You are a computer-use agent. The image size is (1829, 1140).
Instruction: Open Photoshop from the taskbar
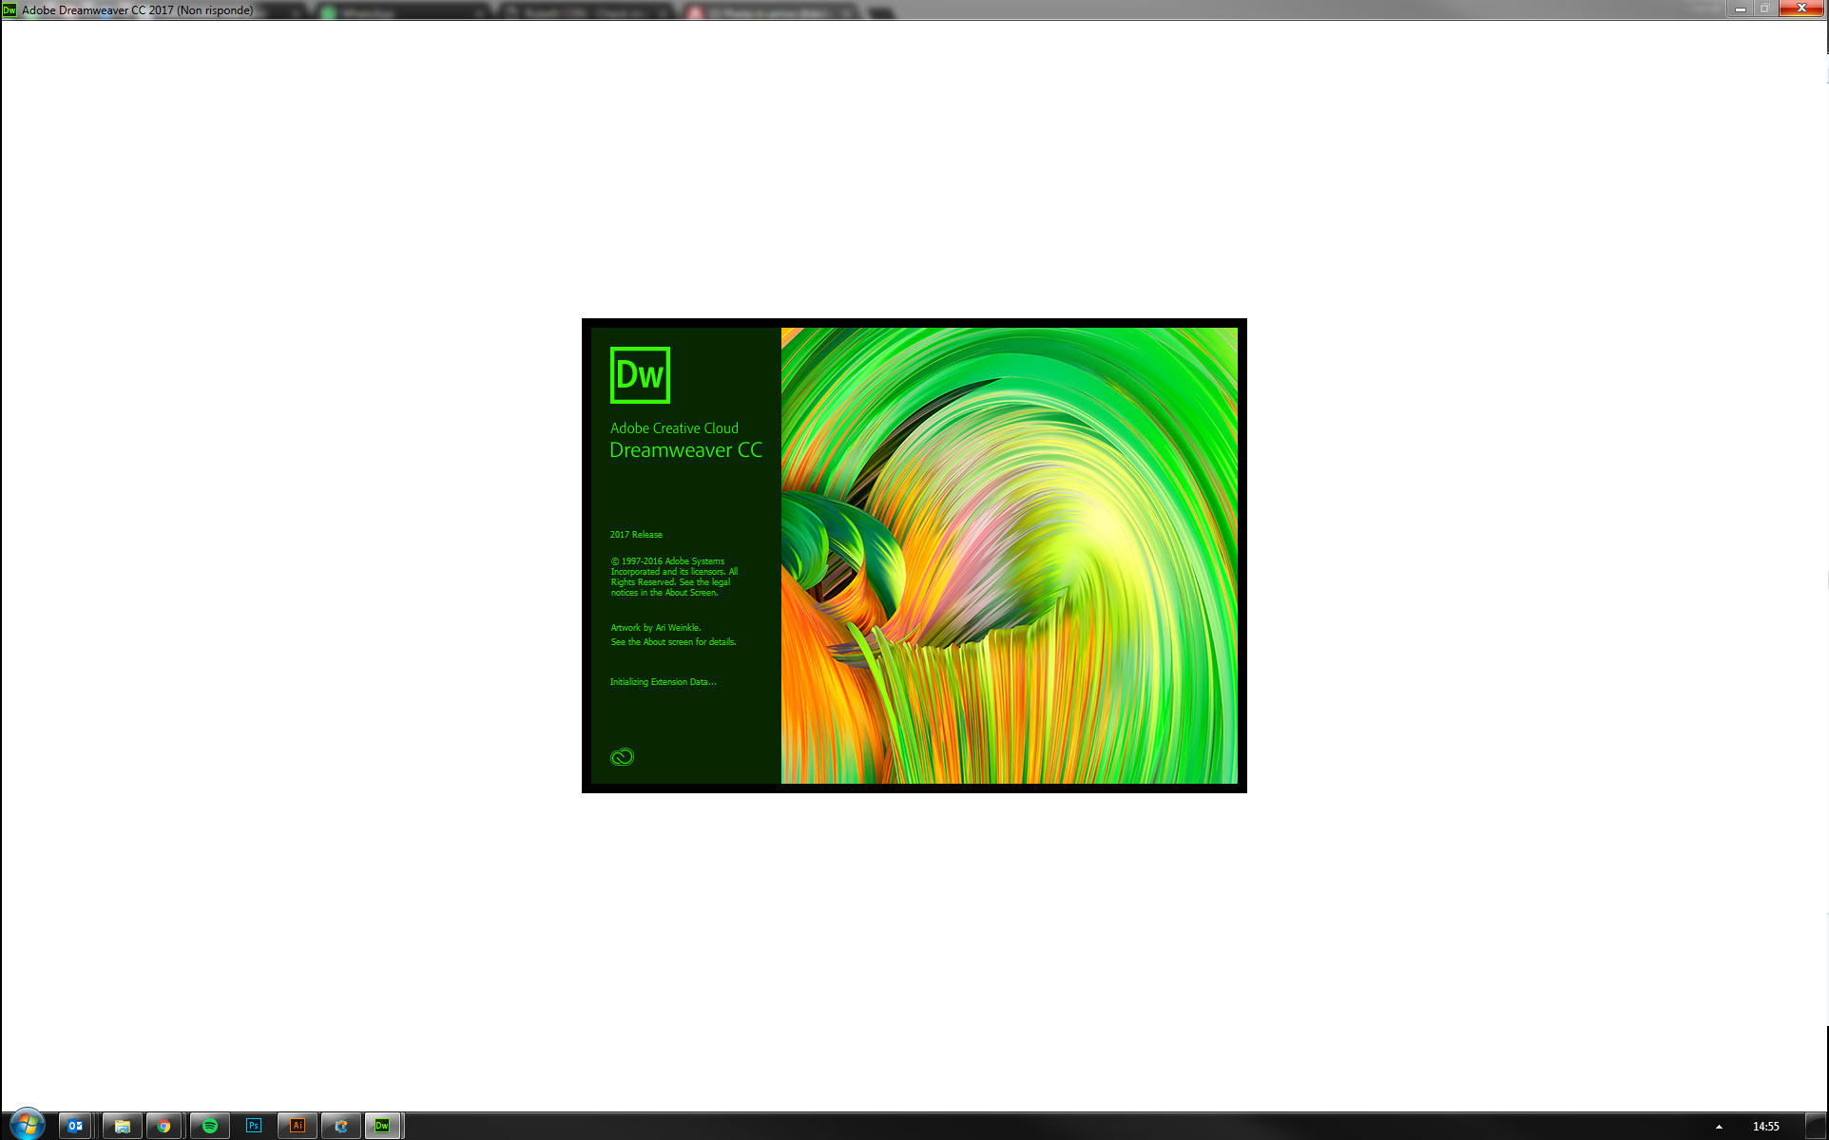(x=254, y=1125)
